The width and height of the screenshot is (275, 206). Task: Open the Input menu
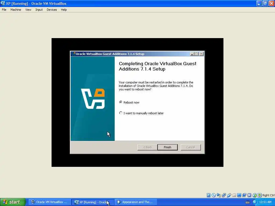(x=39, y=10)
